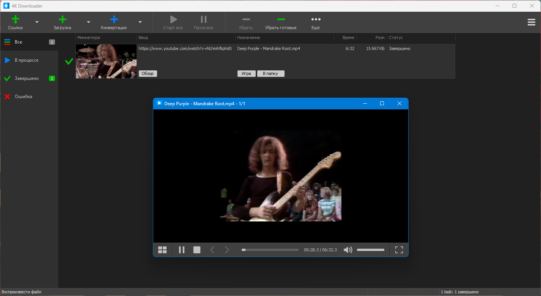Expand the dropdown arrow next to Ссылка
Viewport: 541px width, 296px height.
(37, 22)
